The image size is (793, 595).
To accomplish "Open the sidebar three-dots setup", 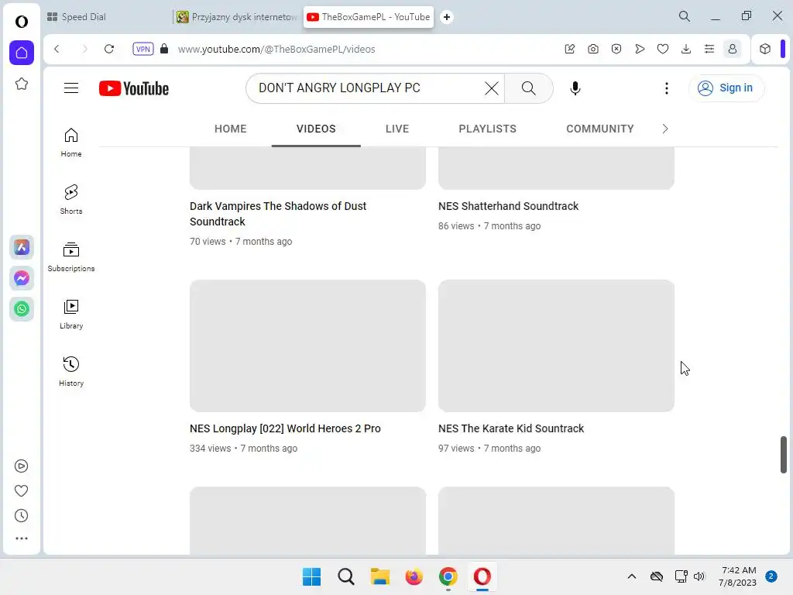I will click(x=21, y=538).
